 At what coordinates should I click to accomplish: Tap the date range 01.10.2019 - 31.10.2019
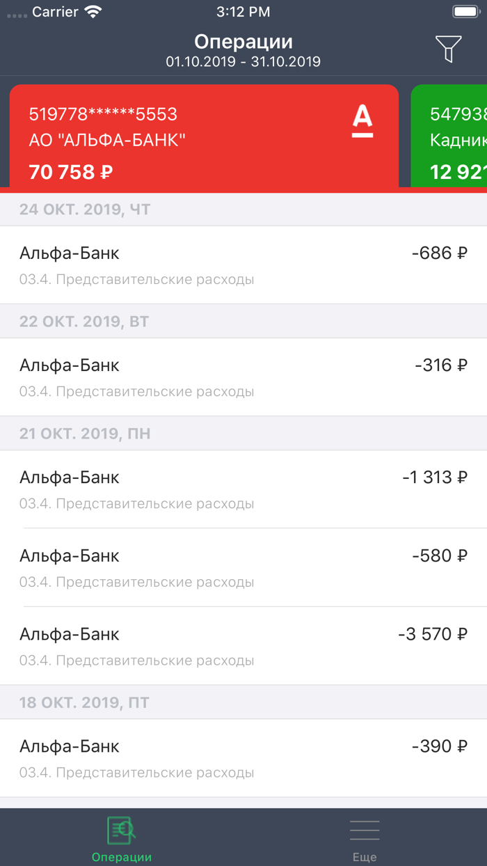pos(243,62)
